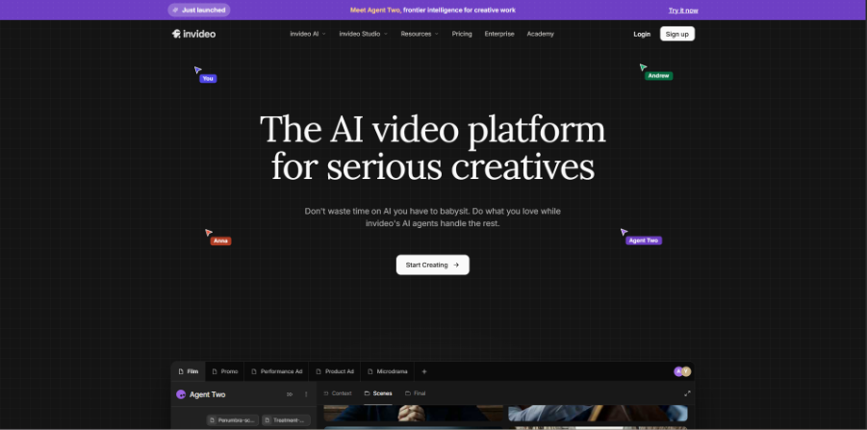This screenshot has height=430, width=867.
Task: Click the hero headline 'The AI video platform'
Action: pyautogui.click(x=433, y=130)
